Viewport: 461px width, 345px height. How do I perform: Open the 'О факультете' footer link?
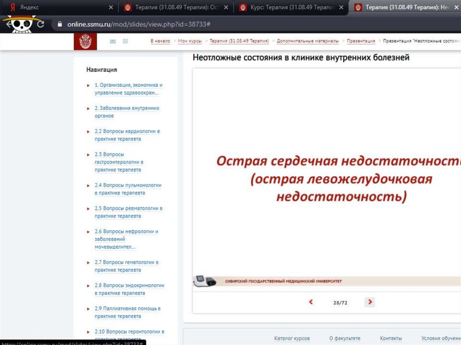pyautogui.click(x=345, y=338)
